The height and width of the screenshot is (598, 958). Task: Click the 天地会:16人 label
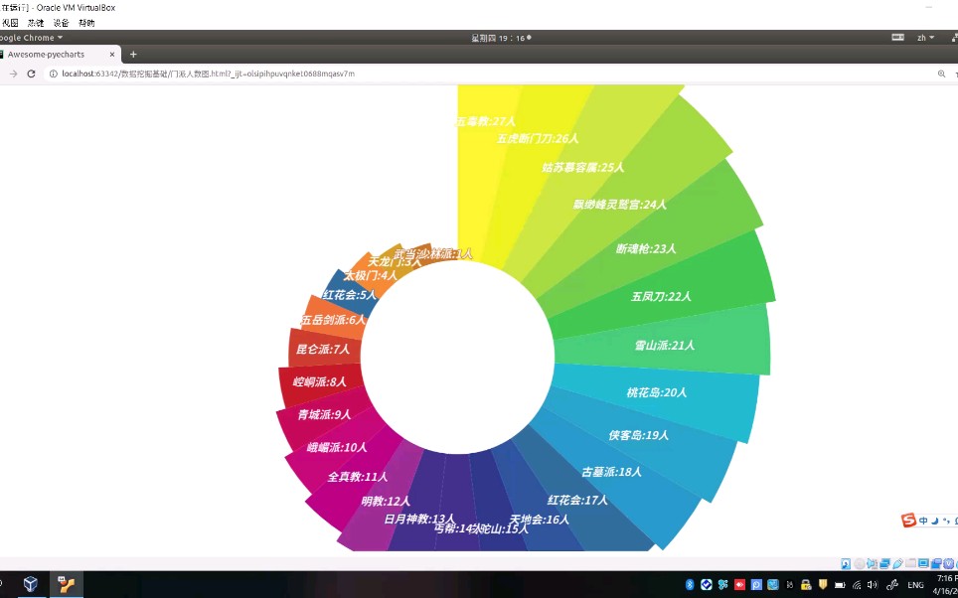(540, 520)
